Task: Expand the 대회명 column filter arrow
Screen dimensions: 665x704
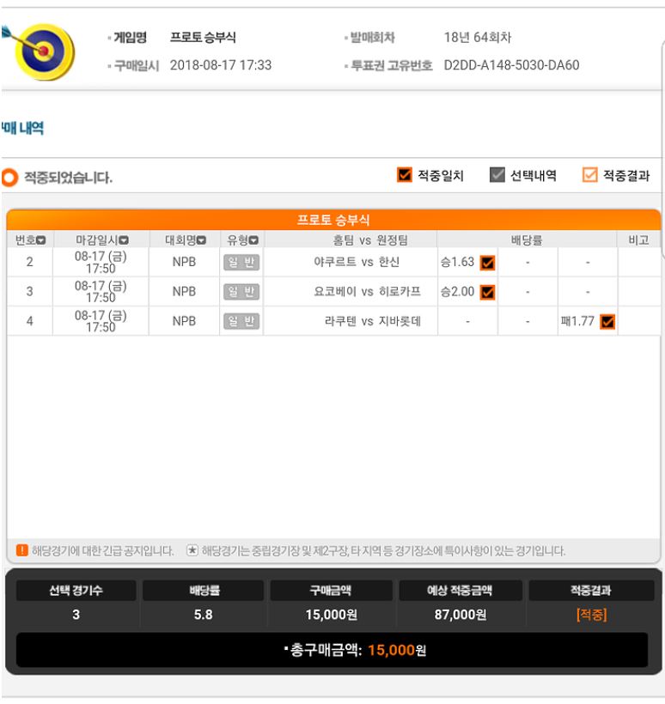Action: click(201, 240)
